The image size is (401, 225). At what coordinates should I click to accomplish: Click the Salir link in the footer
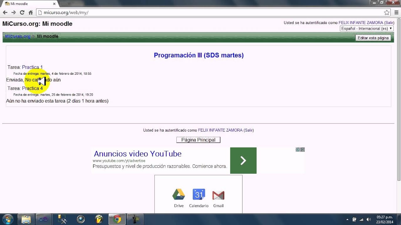click(x=249, y=130)
